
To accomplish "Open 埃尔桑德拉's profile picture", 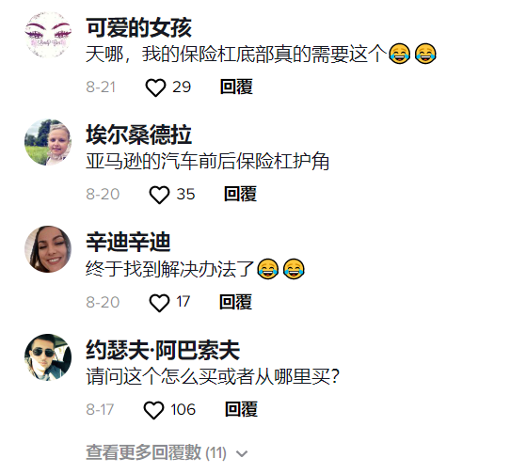I will 48,142.
